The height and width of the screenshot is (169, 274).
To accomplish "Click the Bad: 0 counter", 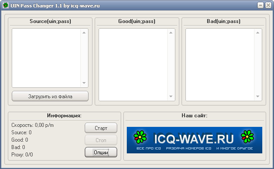I will [18, 147].
